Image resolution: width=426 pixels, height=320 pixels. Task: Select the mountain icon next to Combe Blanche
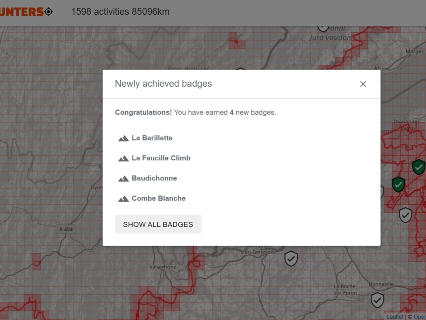click(123, 199)
